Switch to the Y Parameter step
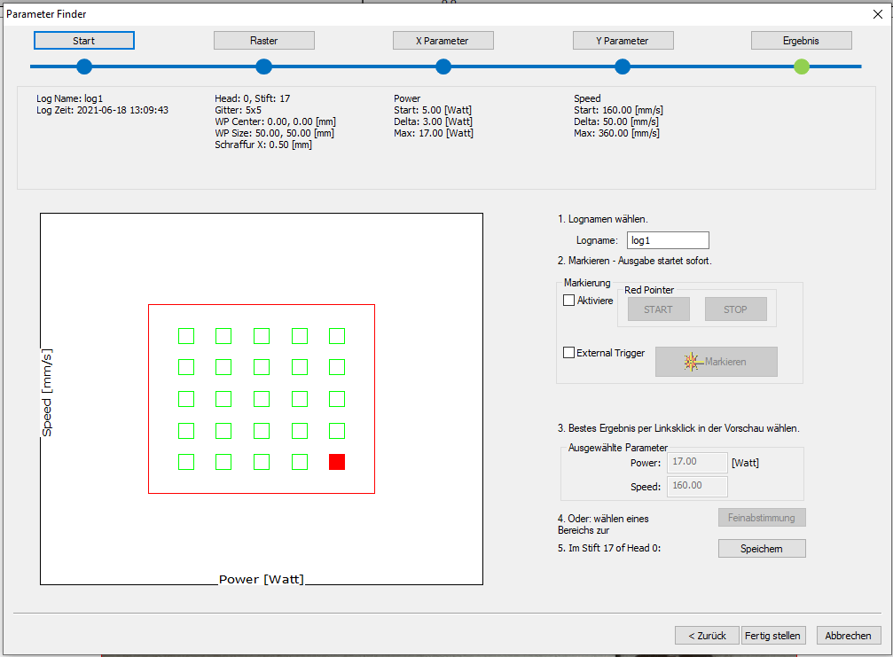The width and height of the screenshot is (893, 657). point(623,41)
